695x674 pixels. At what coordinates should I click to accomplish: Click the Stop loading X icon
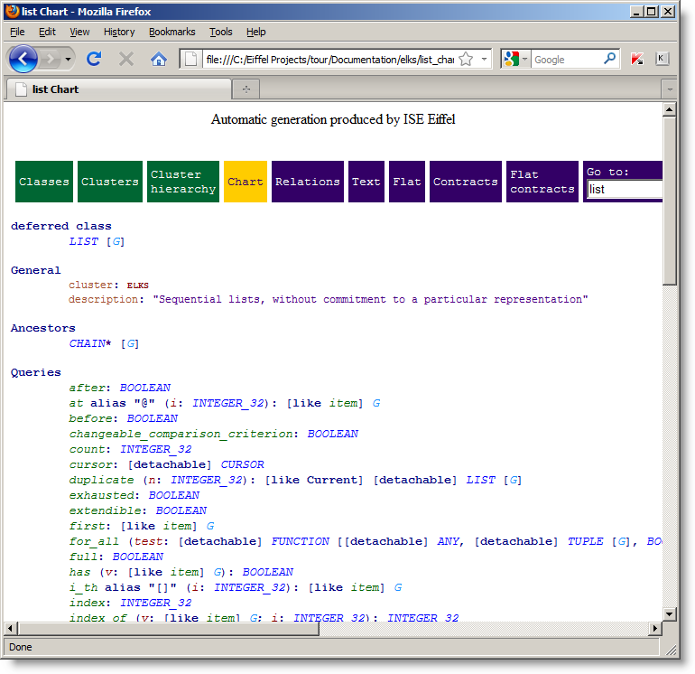pyautogui.click(x=126, y=60)
